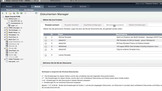Click the Front End folder icon
162x91 pixels.
point(7,37)
